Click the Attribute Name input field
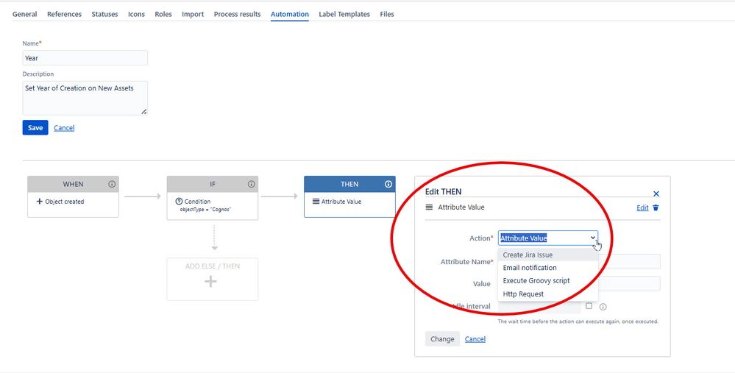 629,262
